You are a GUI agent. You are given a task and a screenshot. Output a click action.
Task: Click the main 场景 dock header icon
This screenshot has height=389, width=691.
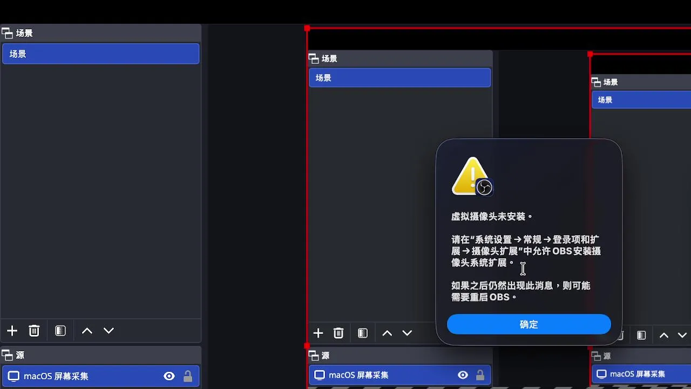point(7,33)
